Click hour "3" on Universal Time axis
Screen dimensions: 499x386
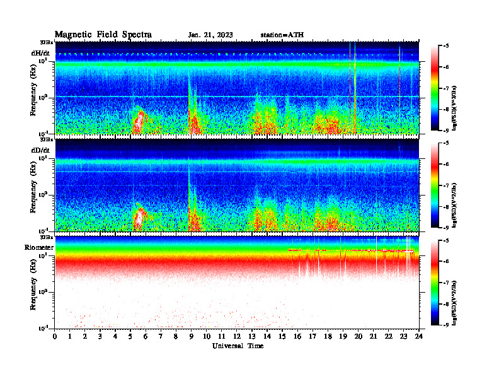click(100, 336)
